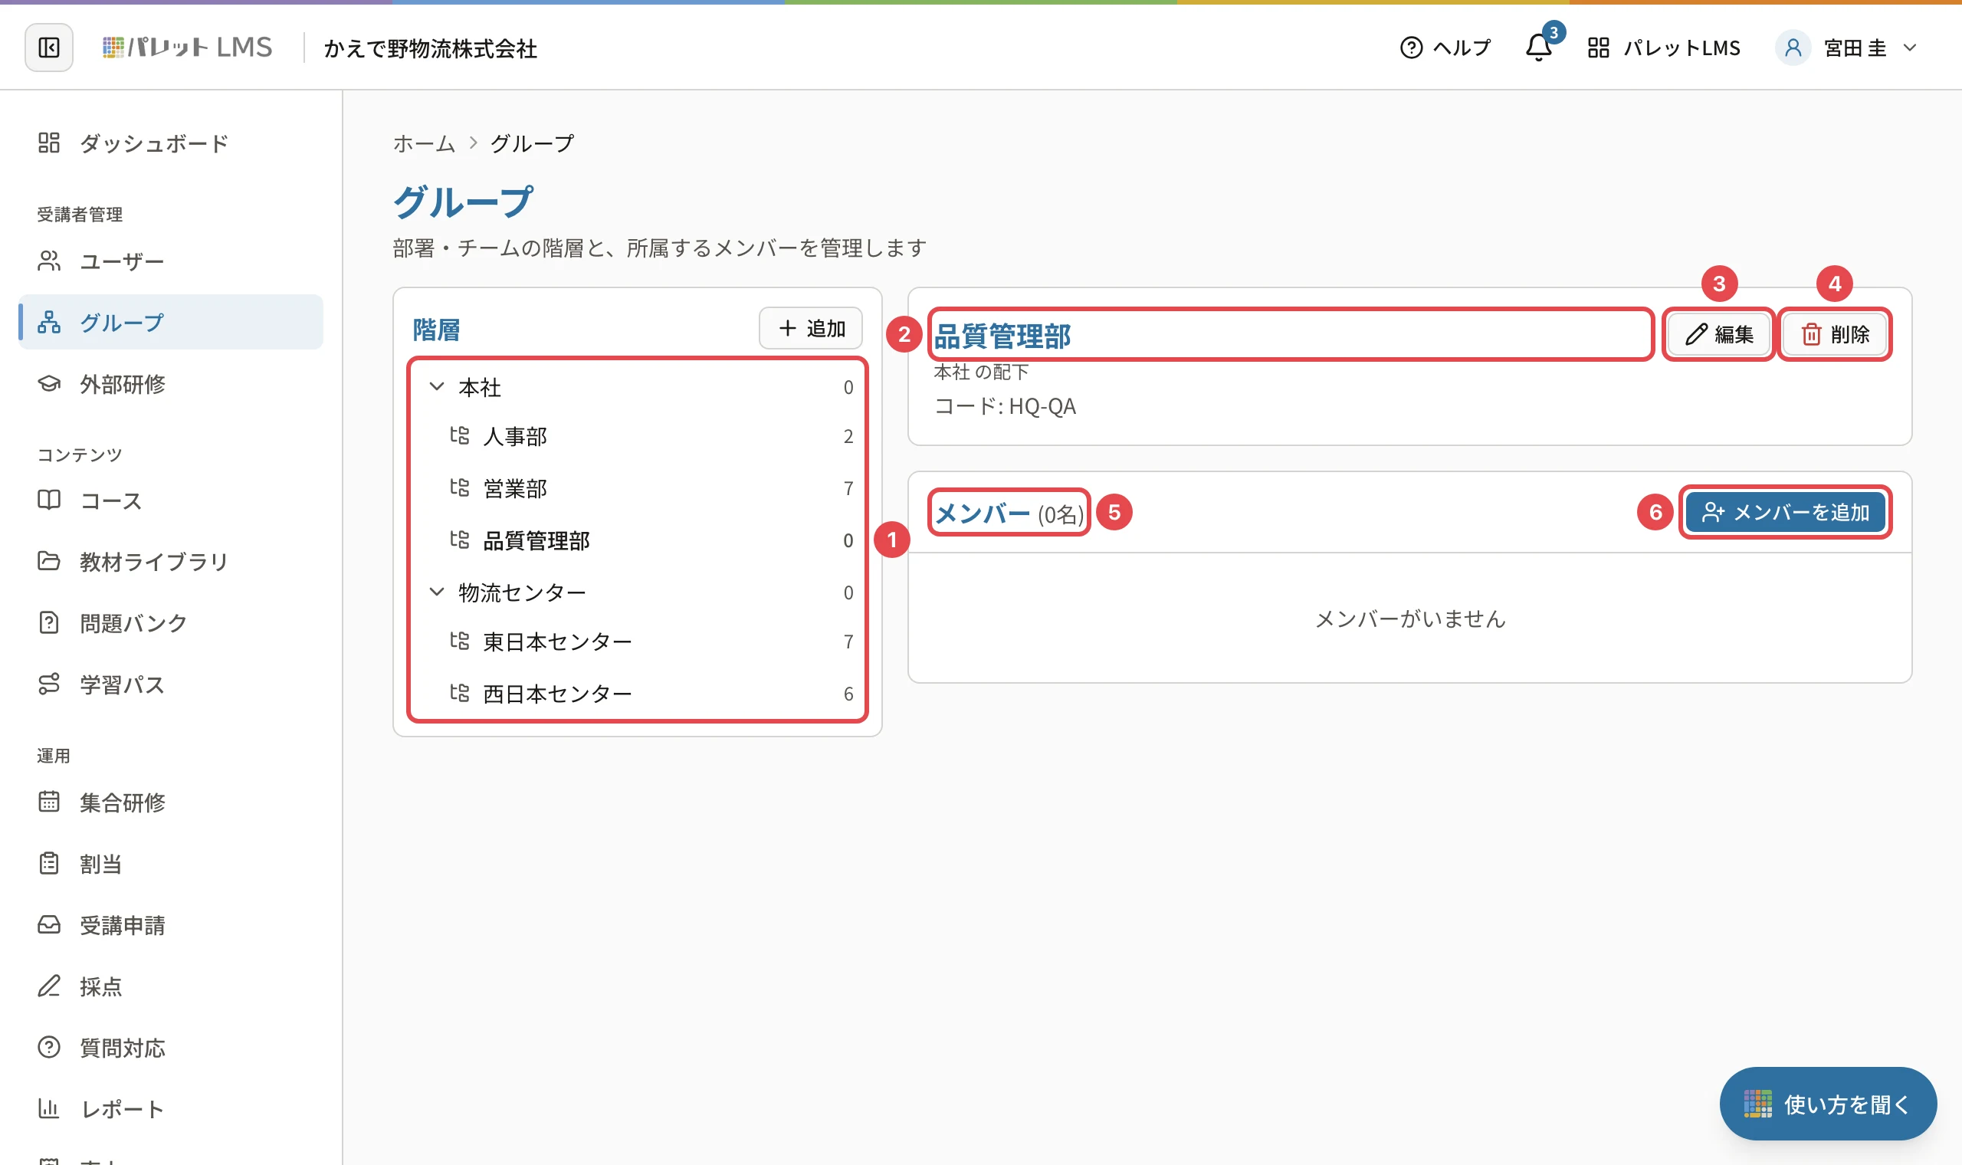
Task: Collapse the 本社 tree node chevron
Action: click(x=437, y=386)
